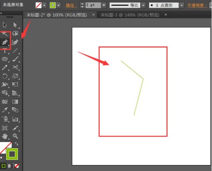Screen dimensions: 212x171
Task: Open the control bar fill color dropdown
Action: click(44, 5)
